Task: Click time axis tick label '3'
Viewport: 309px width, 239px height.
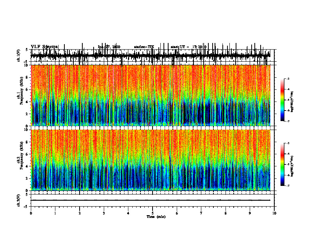Action: 104,213
